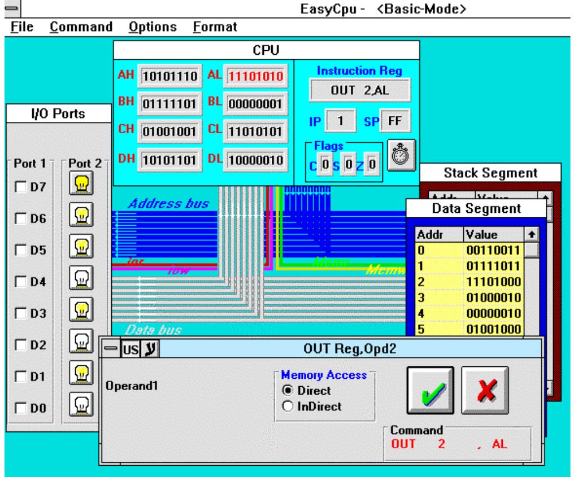Click the Zero flag value box
Viewport: 574px width, 477px height.
(x=372, y=165)
